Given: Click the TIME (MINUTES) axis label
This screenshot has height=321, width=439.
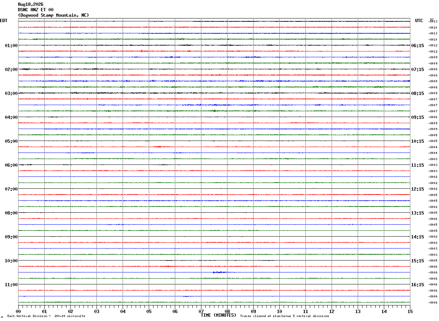Looking at the screenshot, I should 218,315.
